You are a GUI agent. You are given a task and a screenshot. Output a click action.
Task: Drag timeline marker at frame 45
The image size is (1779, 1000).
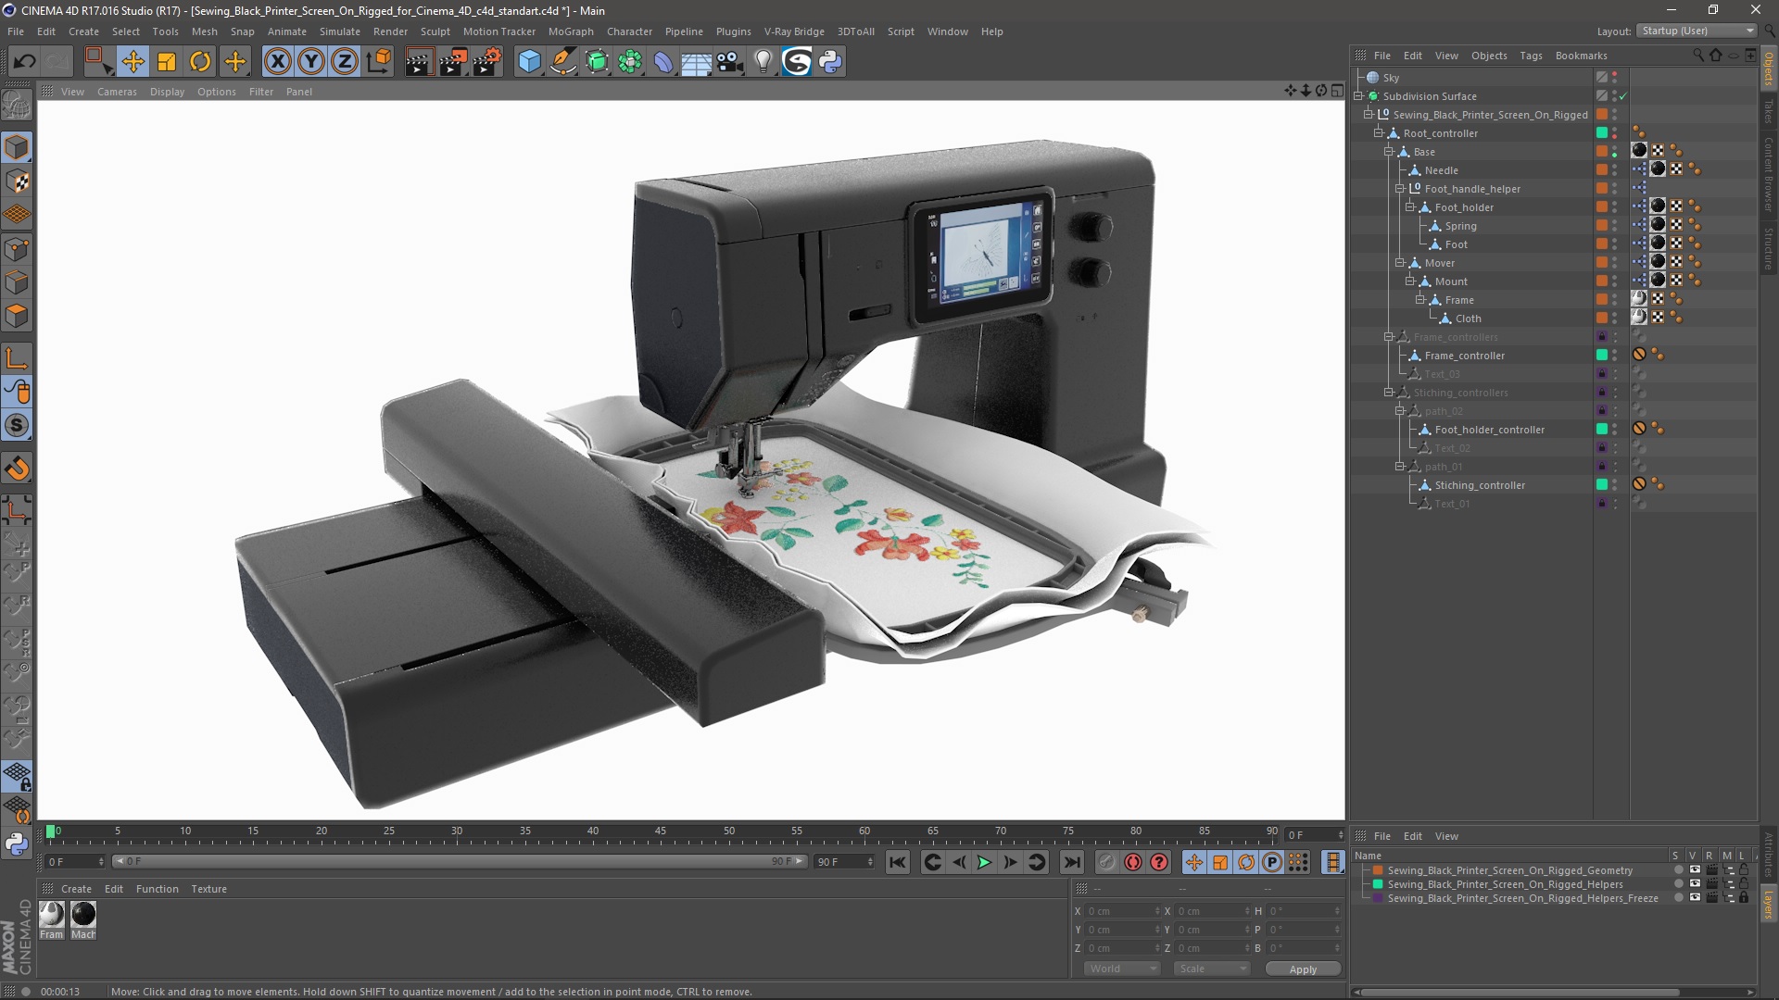663,831
